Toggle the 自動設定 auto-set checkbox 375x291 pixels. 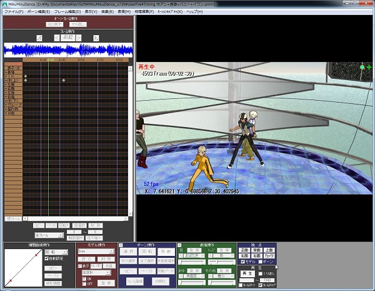(x=47, y=258)
